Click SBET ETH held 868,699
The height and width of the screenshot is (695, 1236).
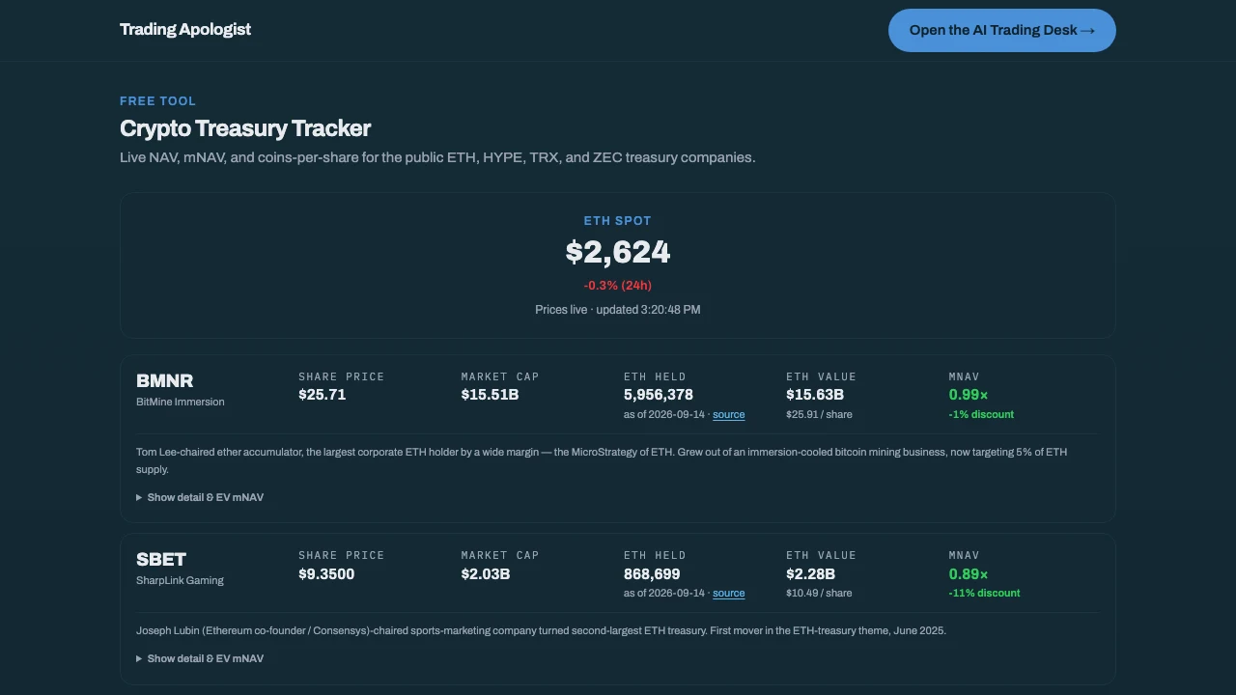click(652, 573)
